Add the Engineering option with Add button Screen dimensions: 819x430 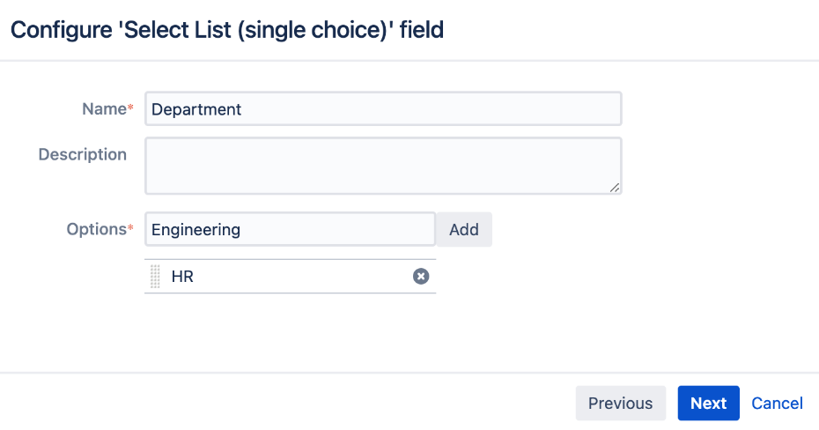point(464,229)
